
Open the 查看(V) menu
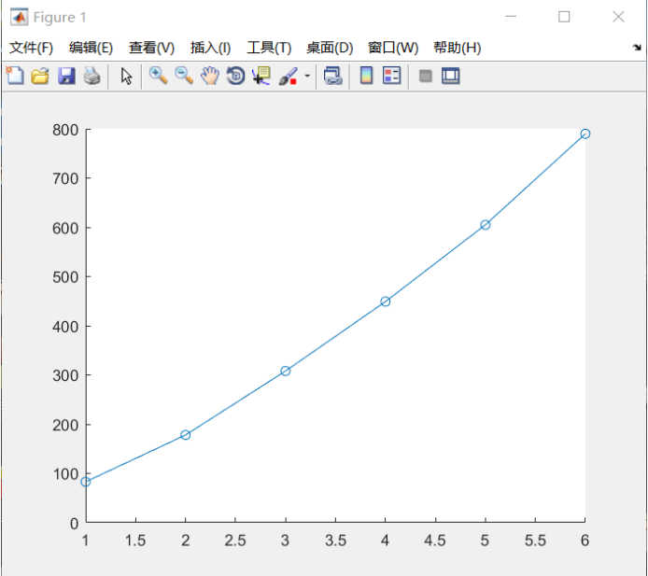pyautogui.click(x=151, y=48)
